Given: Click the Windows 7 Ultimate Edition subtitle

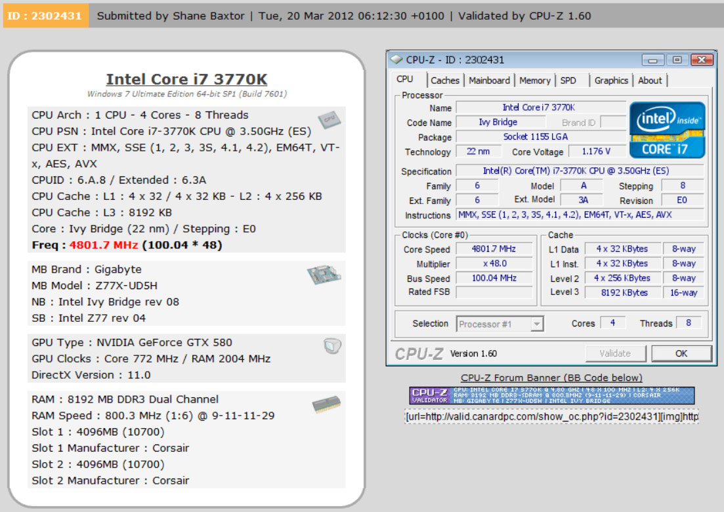Looking at the screenshot, I should [x=187, y=94].
